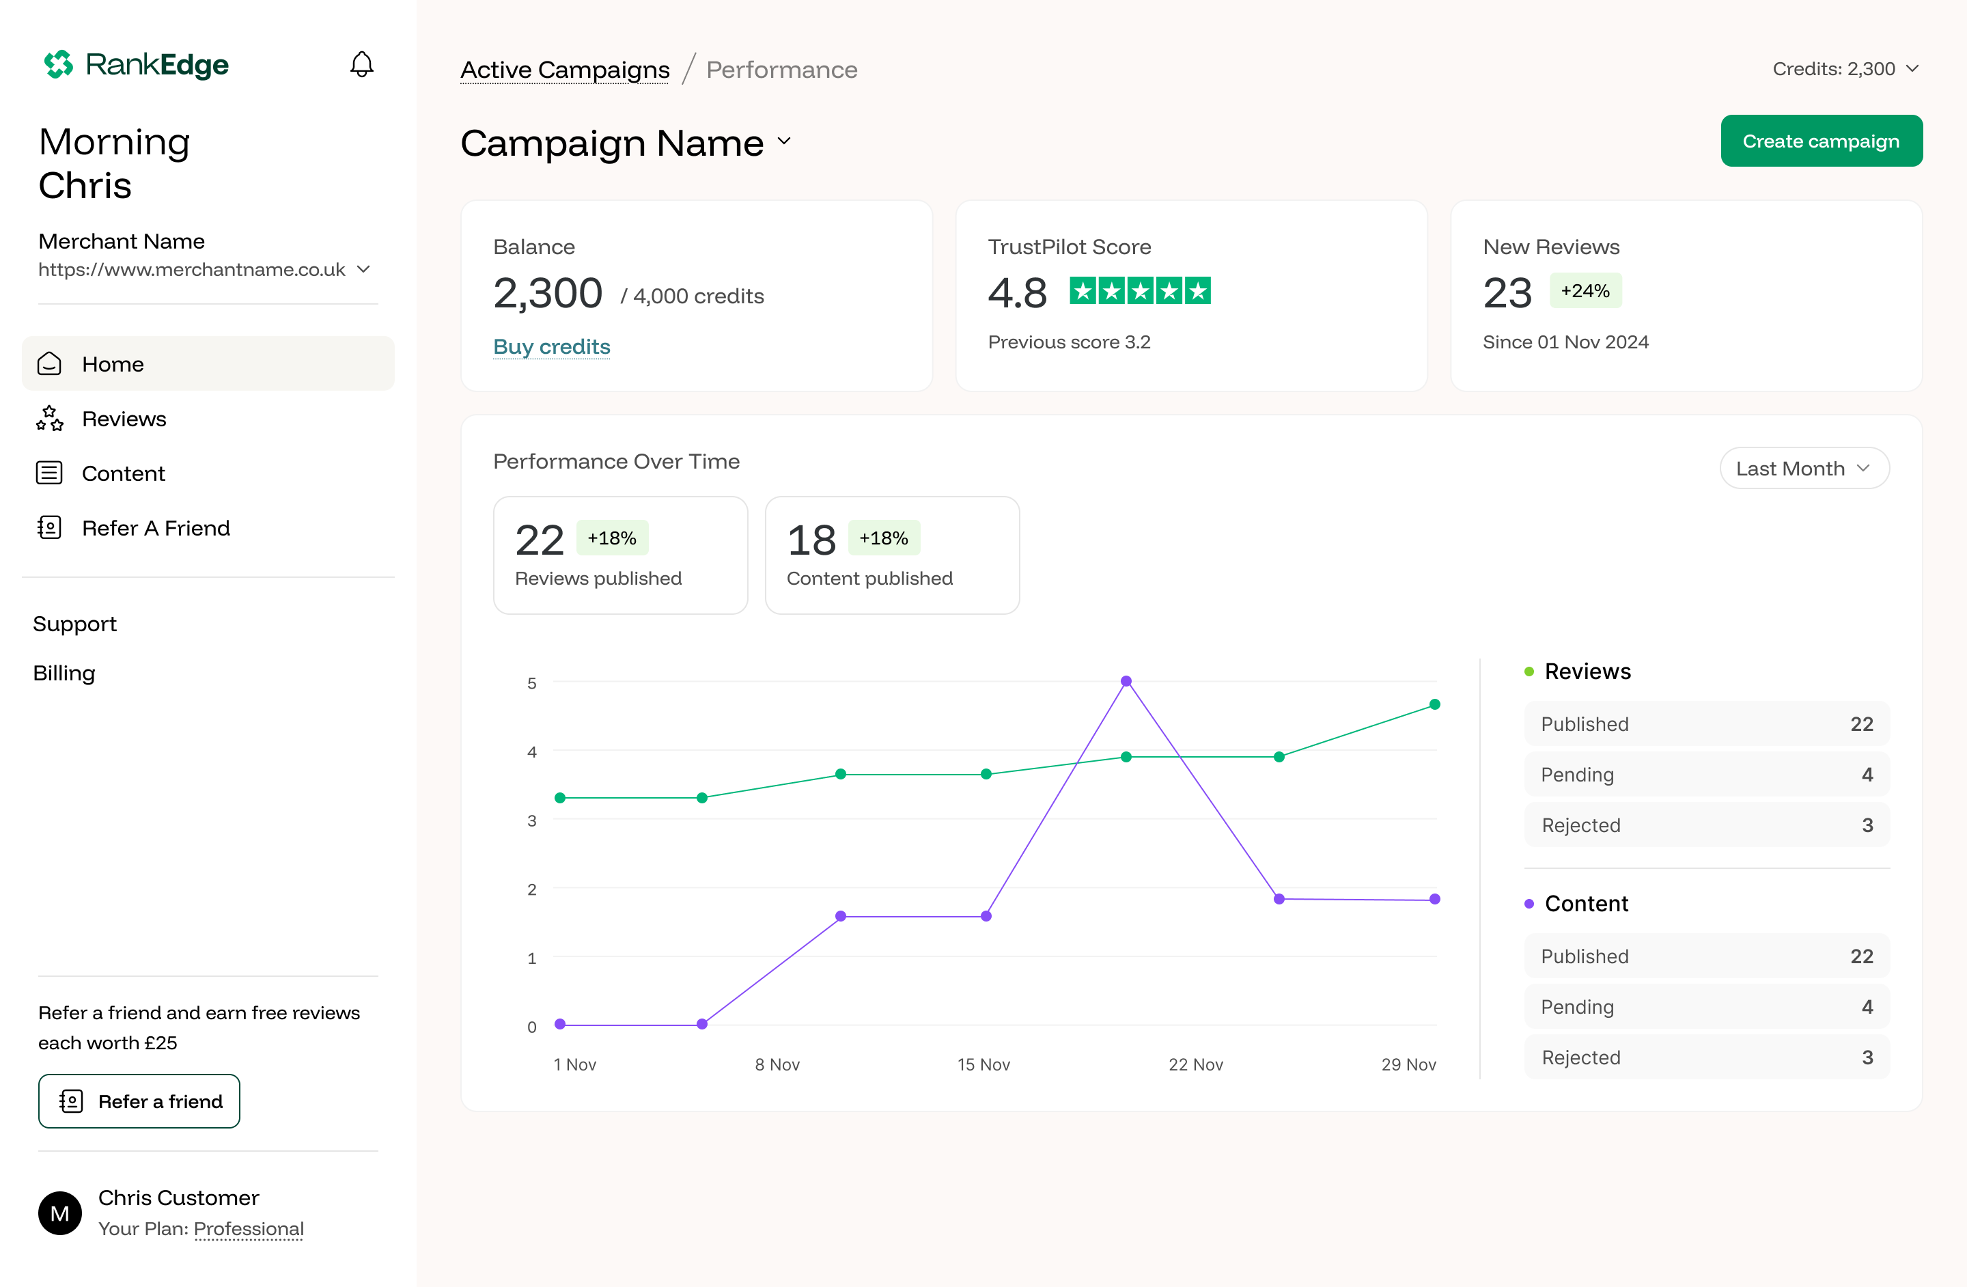Follow the Buy credits link
This screenshot has height=1287, width=1967.
551,346
